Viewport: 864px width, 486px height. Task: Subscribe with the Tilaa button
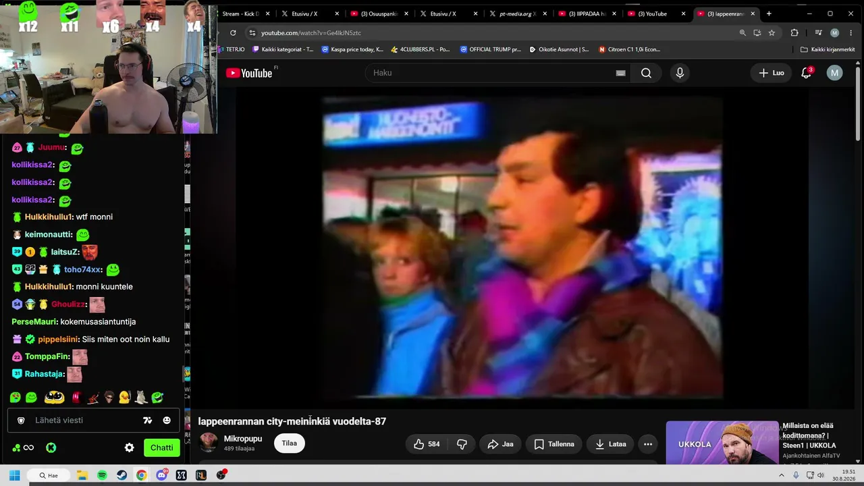pos(289,443)
